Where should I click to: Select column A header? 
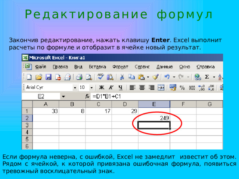pyautogui.click(x=46, y=104)
